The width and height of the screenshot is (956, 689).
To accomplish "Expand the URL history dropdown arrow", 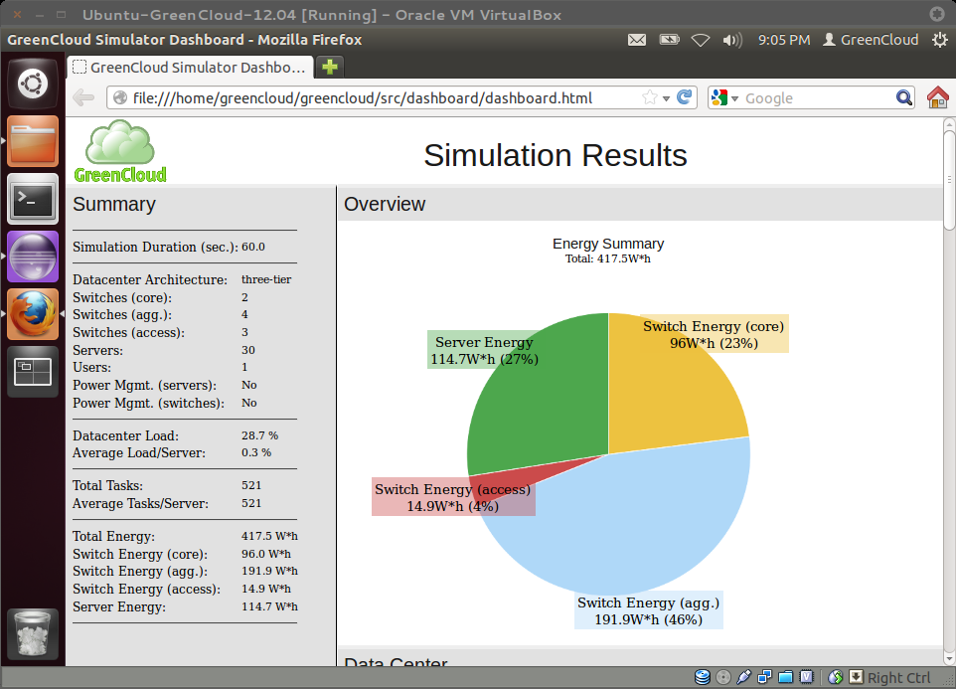I will 666,98.
